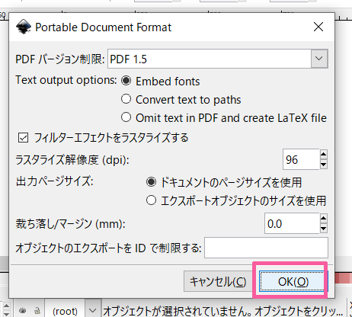Click the layer lock icon in status bar
Image resolution: width=352 pixels, height=317 pixels.
[x=37, y=310]
